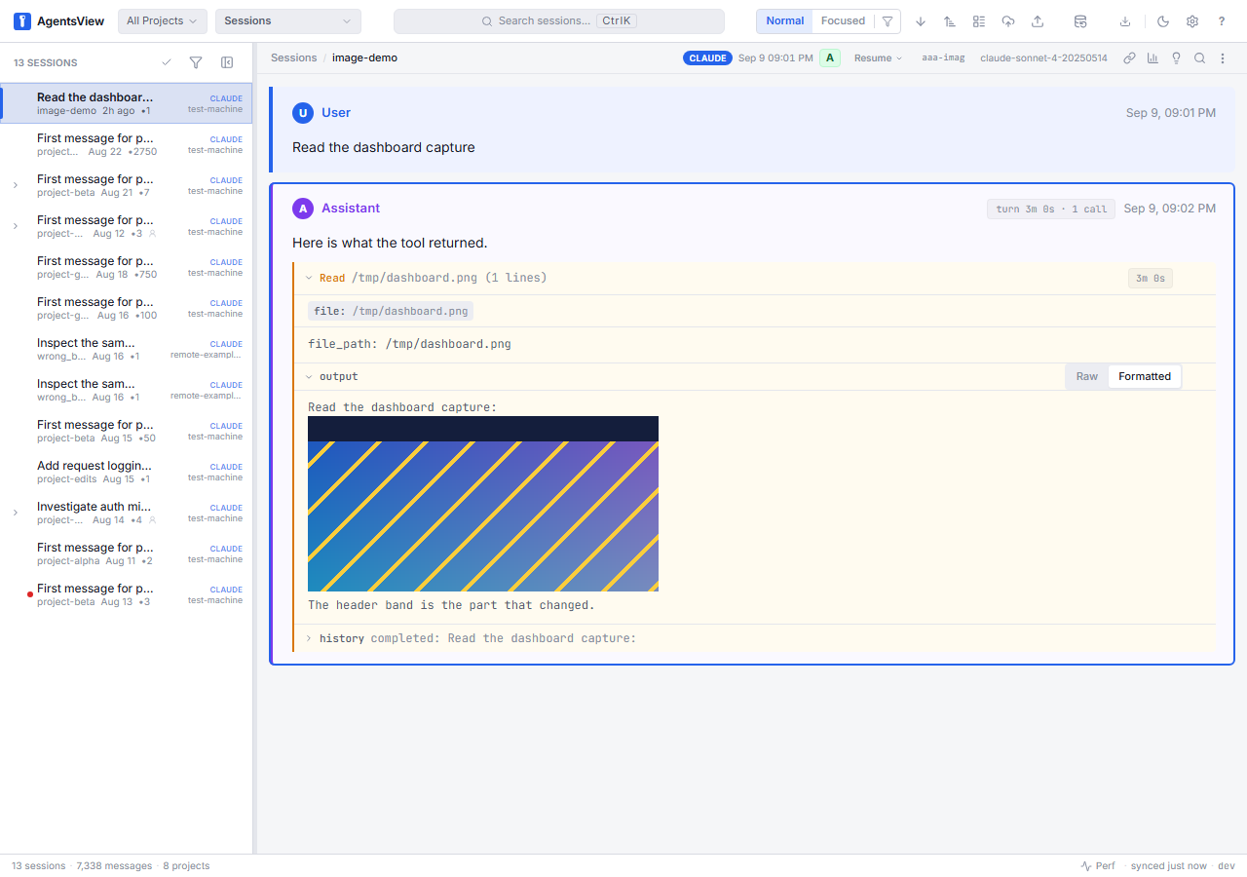Click the lightbulb insights icon
1247x877 pixels.
coord(1176,58)
